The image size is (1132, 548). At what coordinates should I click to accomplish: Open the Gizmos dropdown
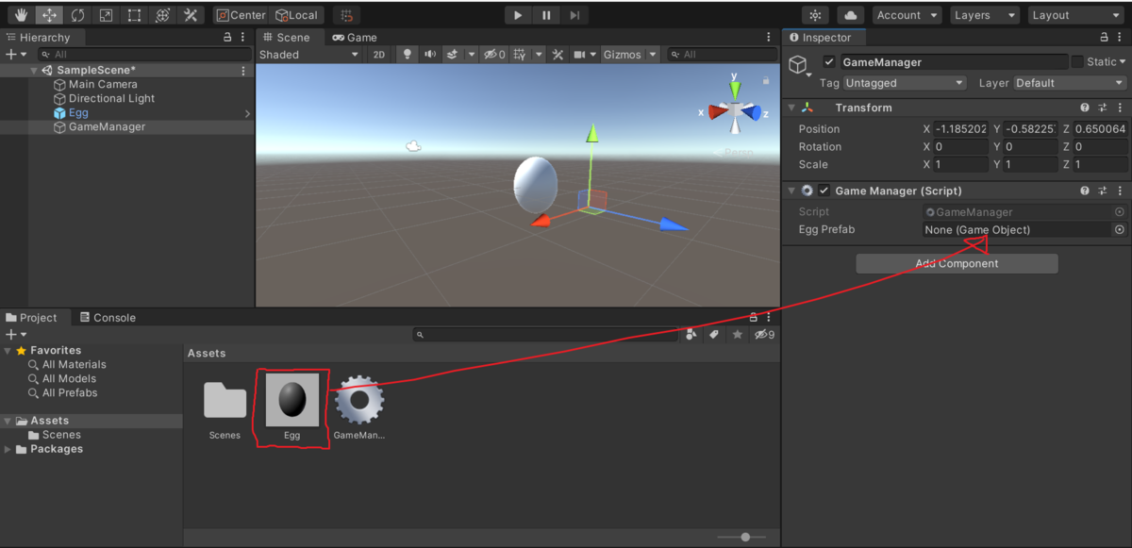tap(629, 55)
